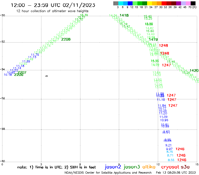Click the wave height value '11.69'

[26, 61]
